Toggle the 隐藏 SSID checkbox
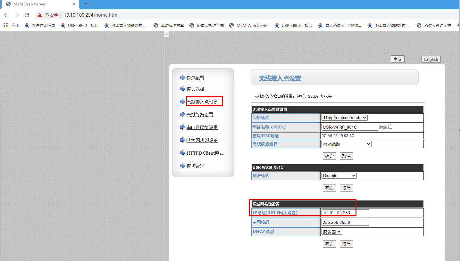Image resolution: width=460 pixels, height=261 pixels. [390, 127]
